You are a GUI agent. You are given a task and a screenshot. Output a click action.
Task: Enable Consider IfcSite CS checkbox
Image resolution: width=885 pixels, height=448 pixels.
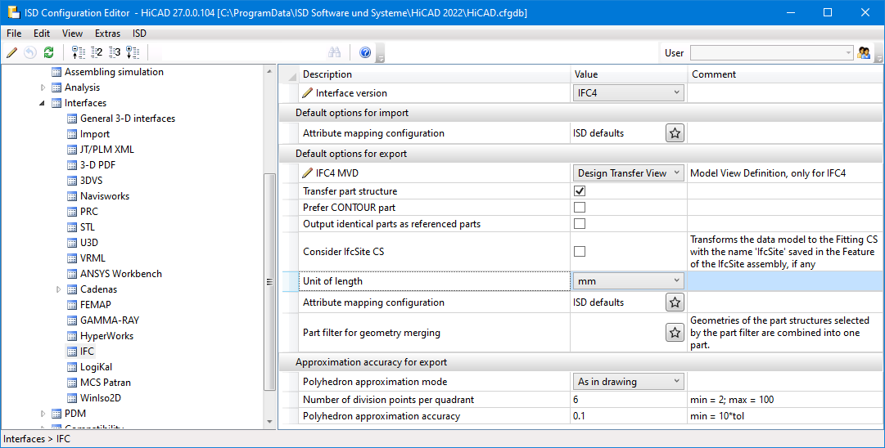point(580,251)
